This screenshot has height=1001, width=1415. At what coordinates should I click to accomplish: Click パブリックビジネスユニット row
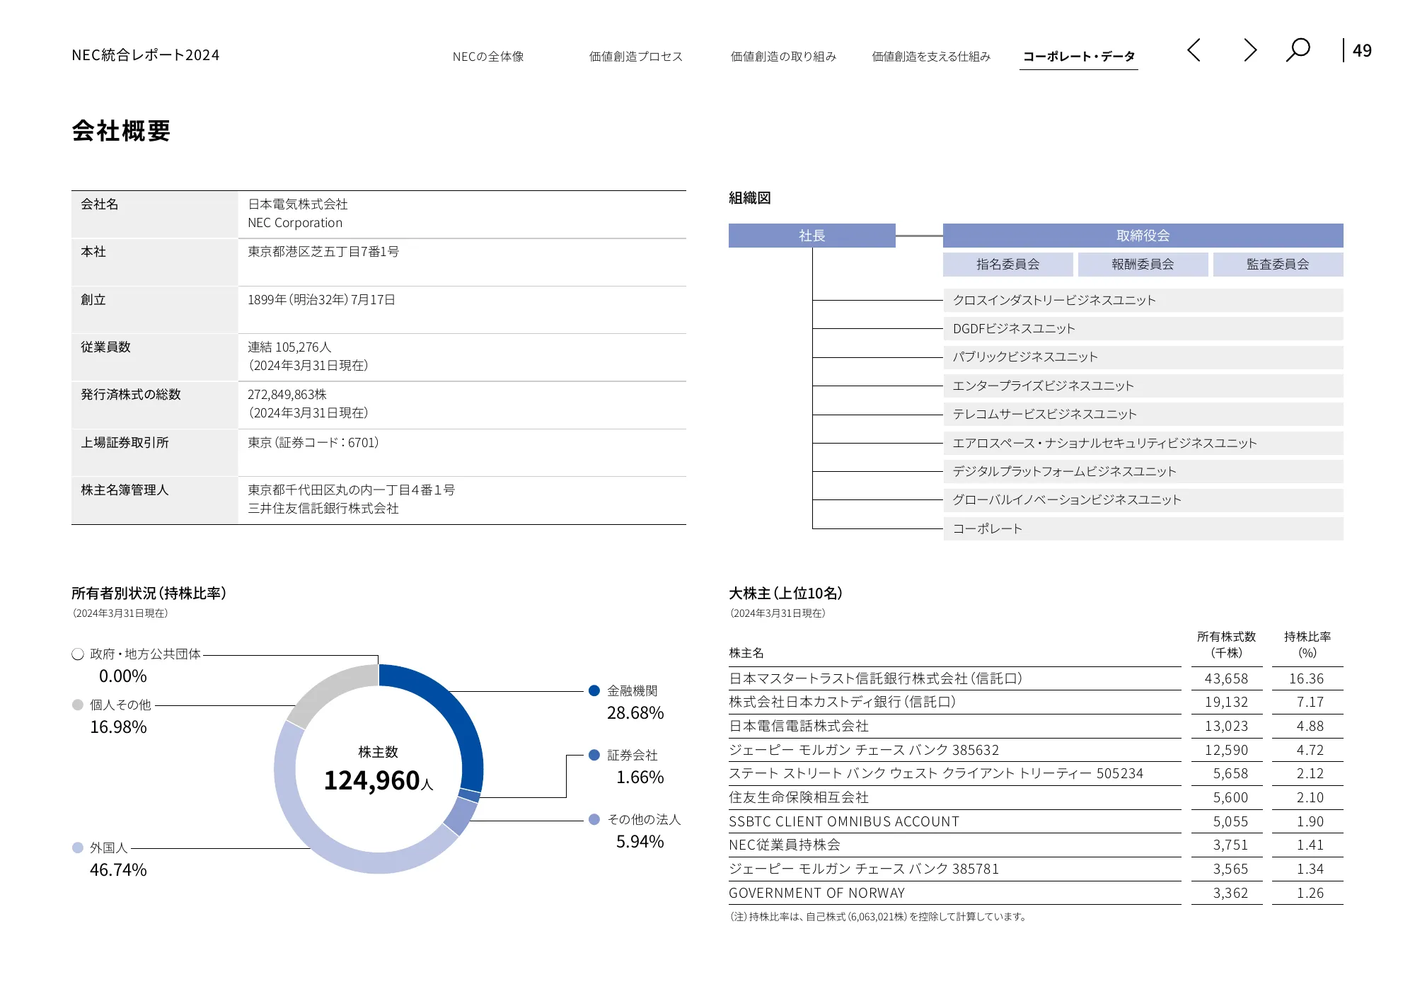click(1143, 357)
